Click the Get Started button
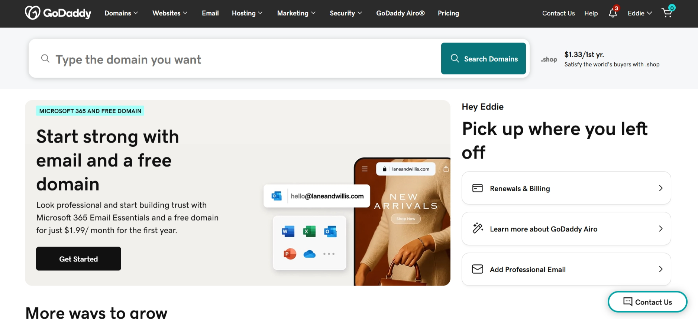This screenshot has height=319, width=698. tap(78, 259)
